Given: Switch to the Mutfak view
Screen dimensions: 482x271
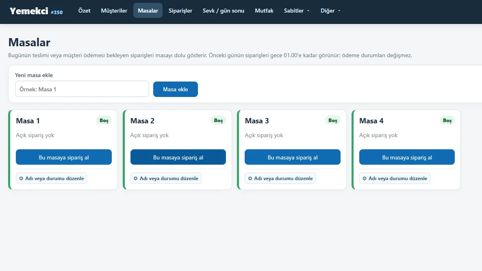Looking at the screenshot, I should click(x=264, y=11).
